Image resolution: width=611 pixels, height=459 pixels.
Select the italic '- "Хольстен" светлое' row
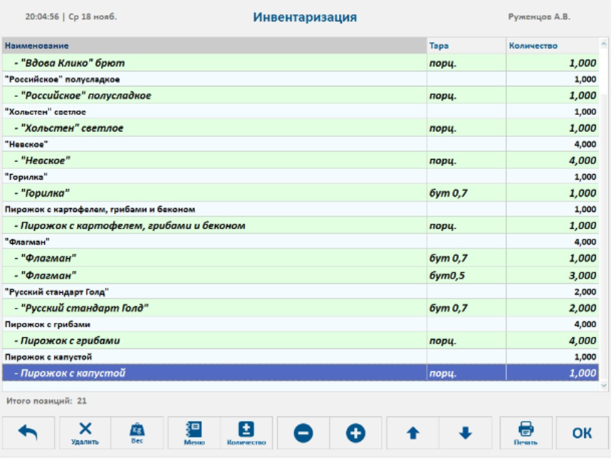point(301,128)
